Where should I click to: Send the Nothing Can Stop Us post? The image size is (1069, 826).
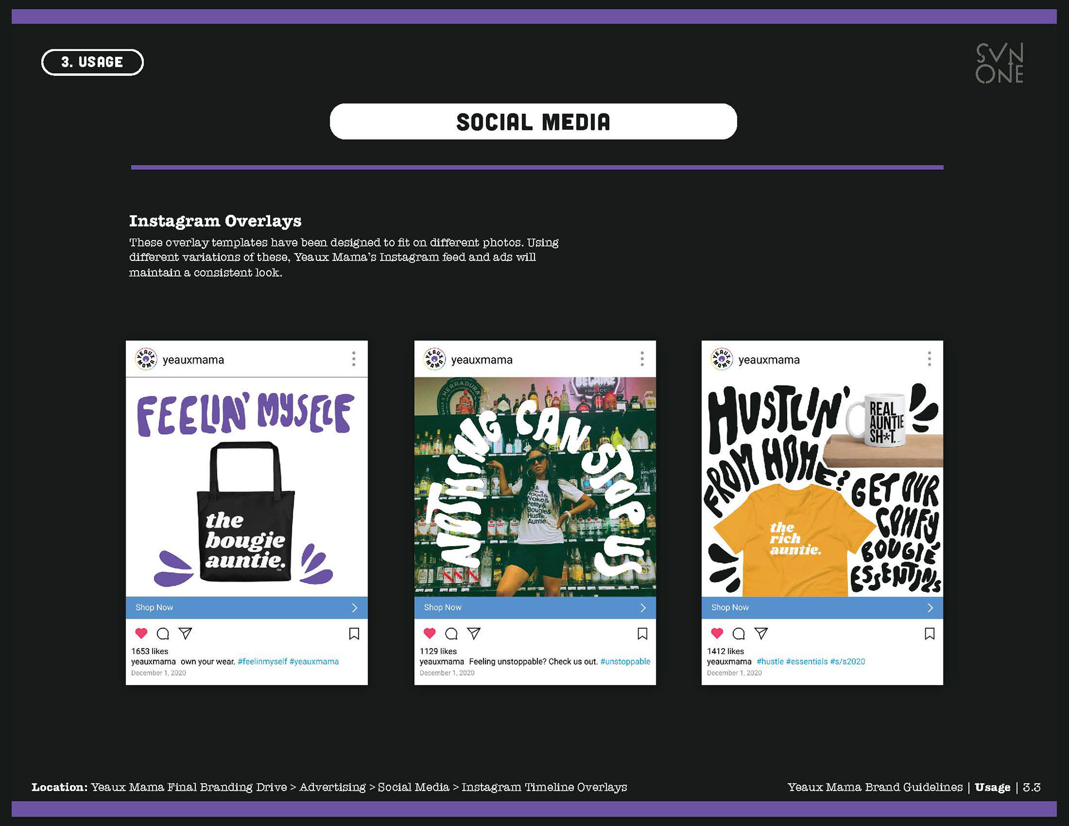474,633
